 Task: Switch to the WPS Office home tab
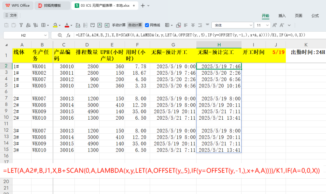point(18,5)
